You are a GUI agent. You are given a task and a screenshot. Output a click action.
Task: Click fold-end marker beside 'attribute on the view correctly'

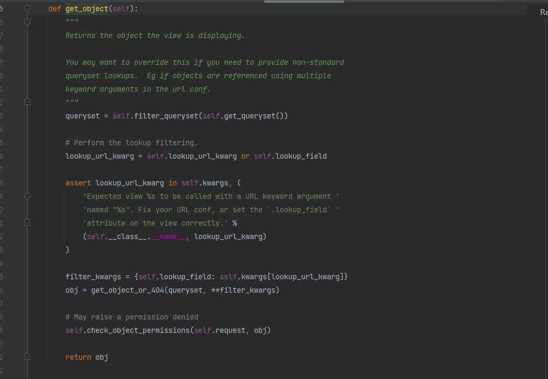click(27, 222)
